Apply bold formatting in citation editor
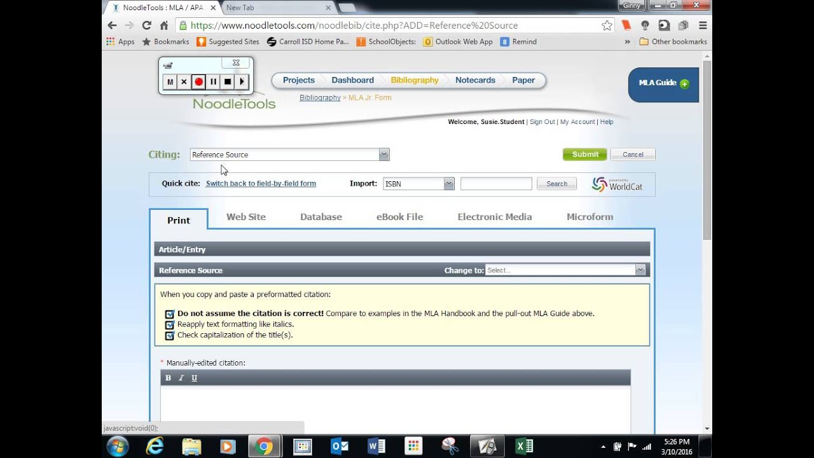 pos(168,378)
